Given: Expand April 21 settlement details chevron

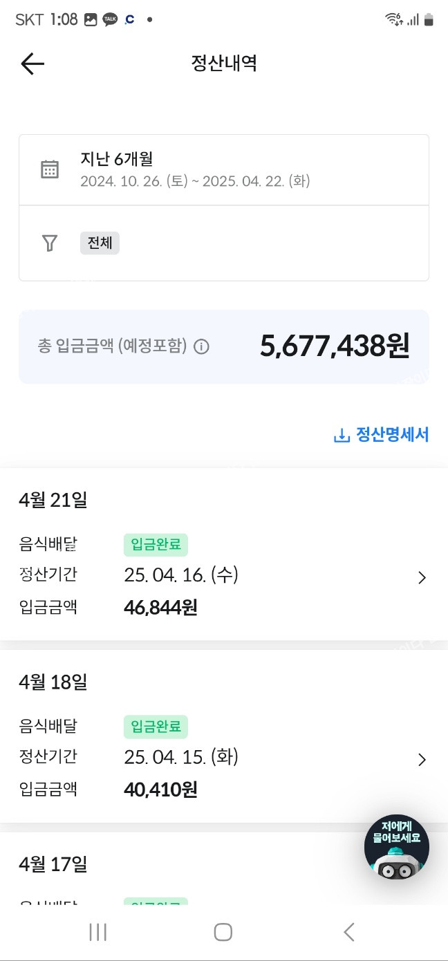Looking at the screenshot, I should 422,578.
